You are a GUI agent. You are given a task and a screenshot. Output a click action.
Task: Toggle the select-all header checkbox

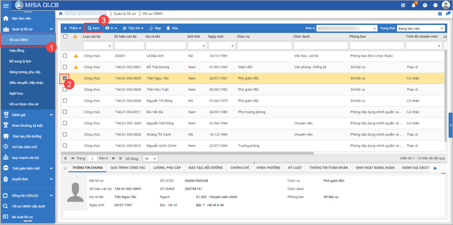[65, 36]
